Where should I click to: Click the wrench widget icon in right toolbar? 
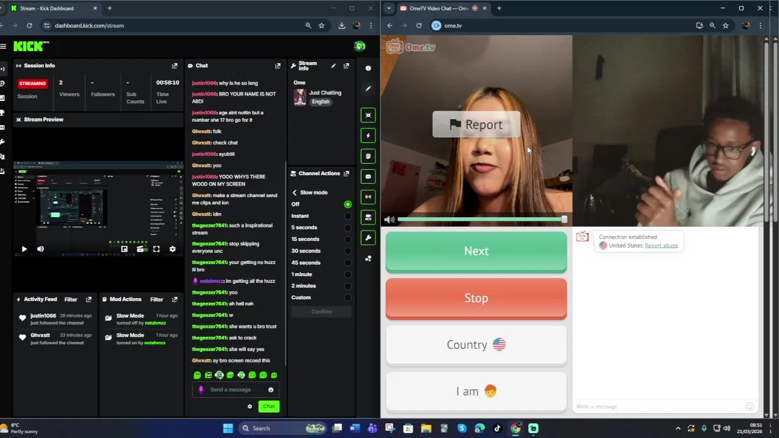(368, 238)
